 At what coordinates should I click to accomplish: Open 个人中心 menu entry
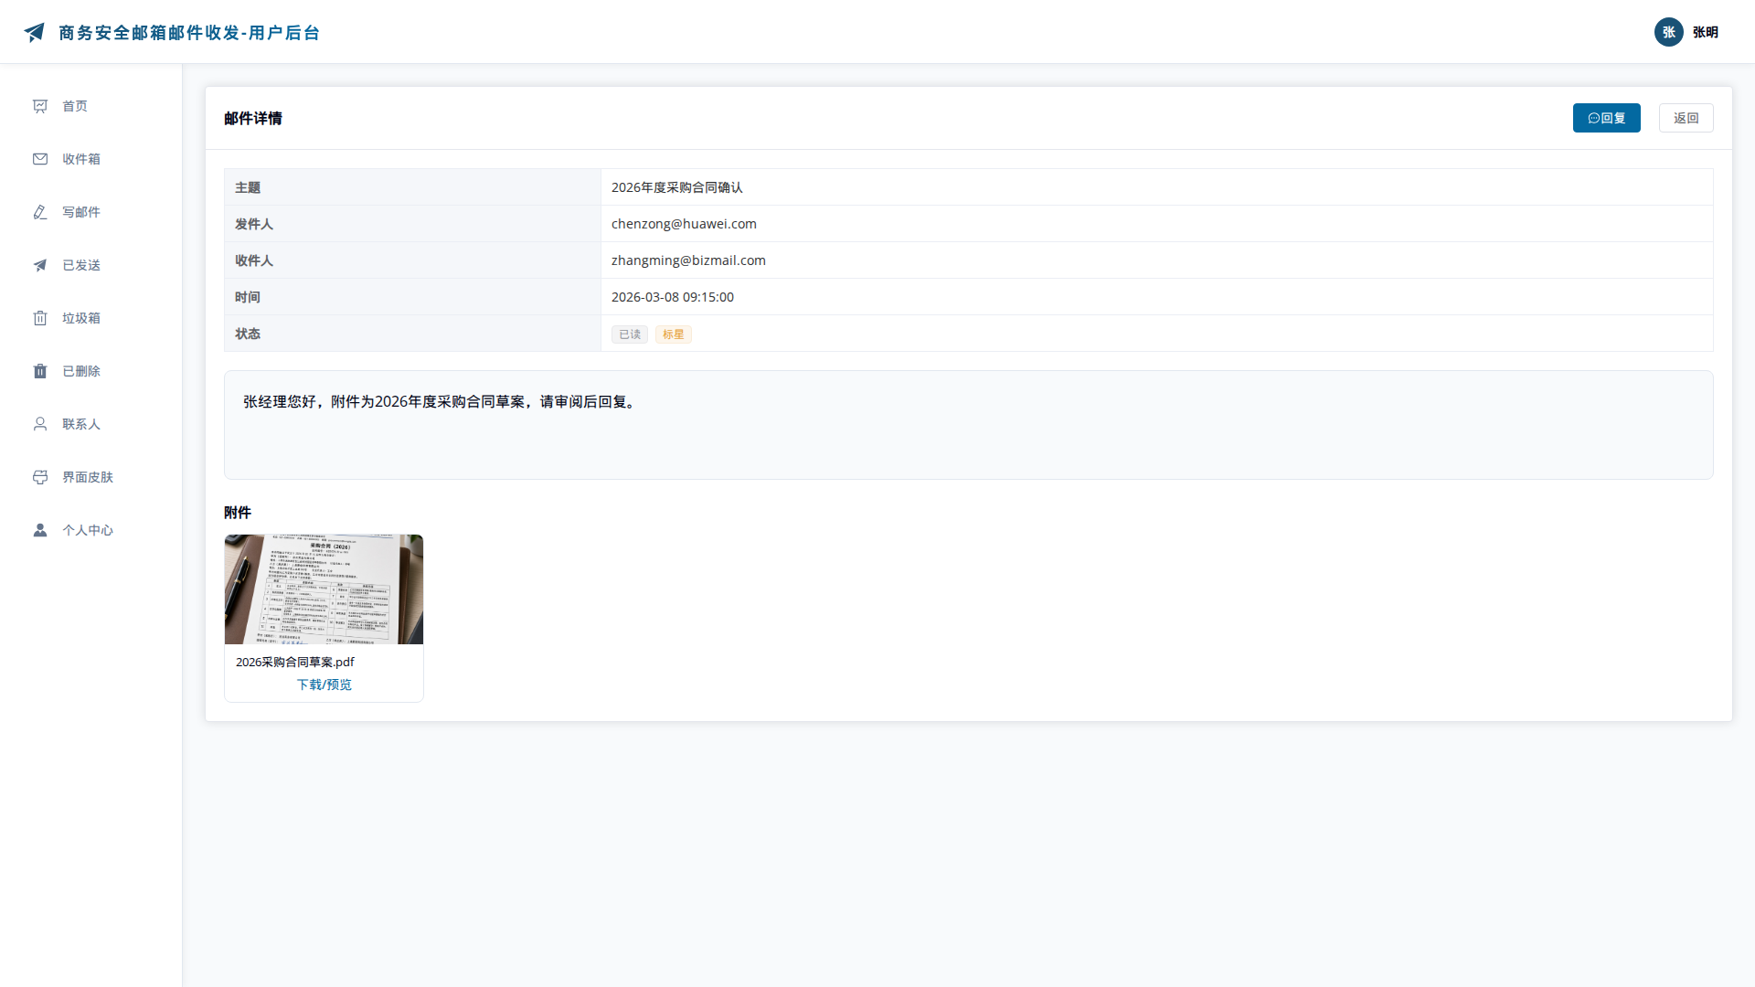pyautogui.click(x=91, y=530)
